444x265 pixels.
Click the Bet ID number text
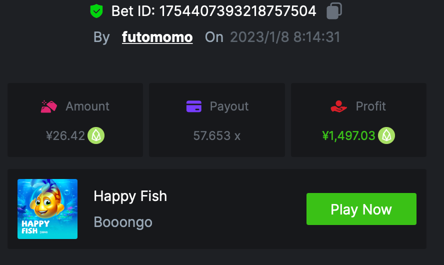coord(237,11)
